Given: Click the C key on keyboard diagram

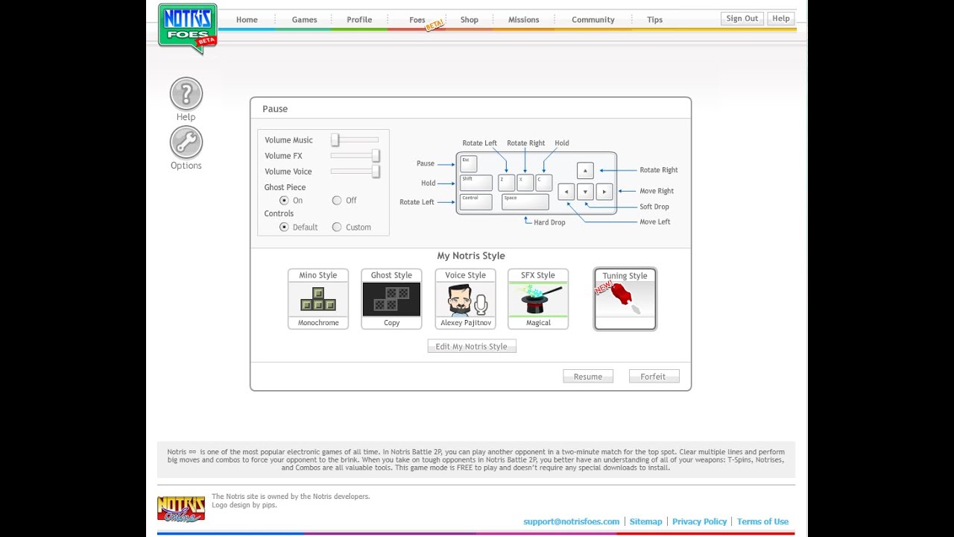Looking at the screenshot, I should (544, 183).
